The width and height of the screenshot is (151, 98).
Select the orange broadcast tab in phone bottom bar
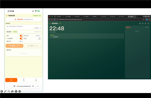(x=11, y=80)
